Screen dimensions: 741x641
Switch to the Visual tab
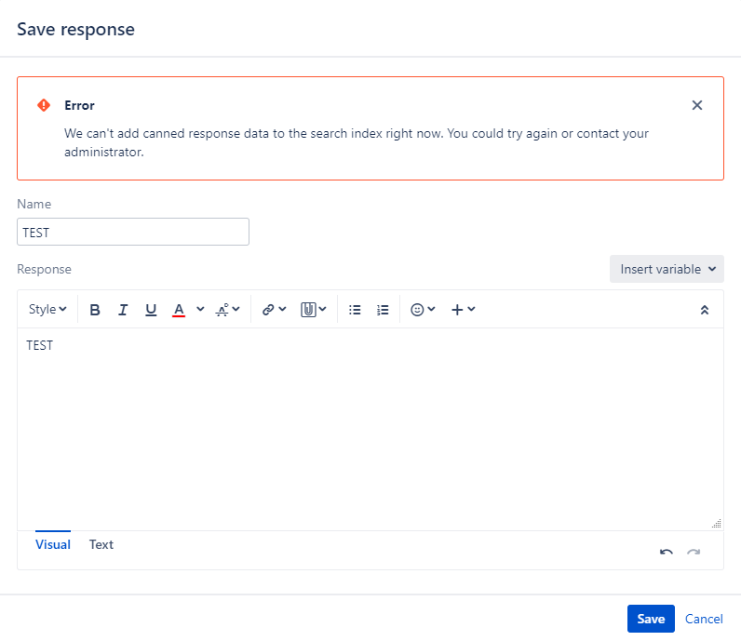pos(53,545)
